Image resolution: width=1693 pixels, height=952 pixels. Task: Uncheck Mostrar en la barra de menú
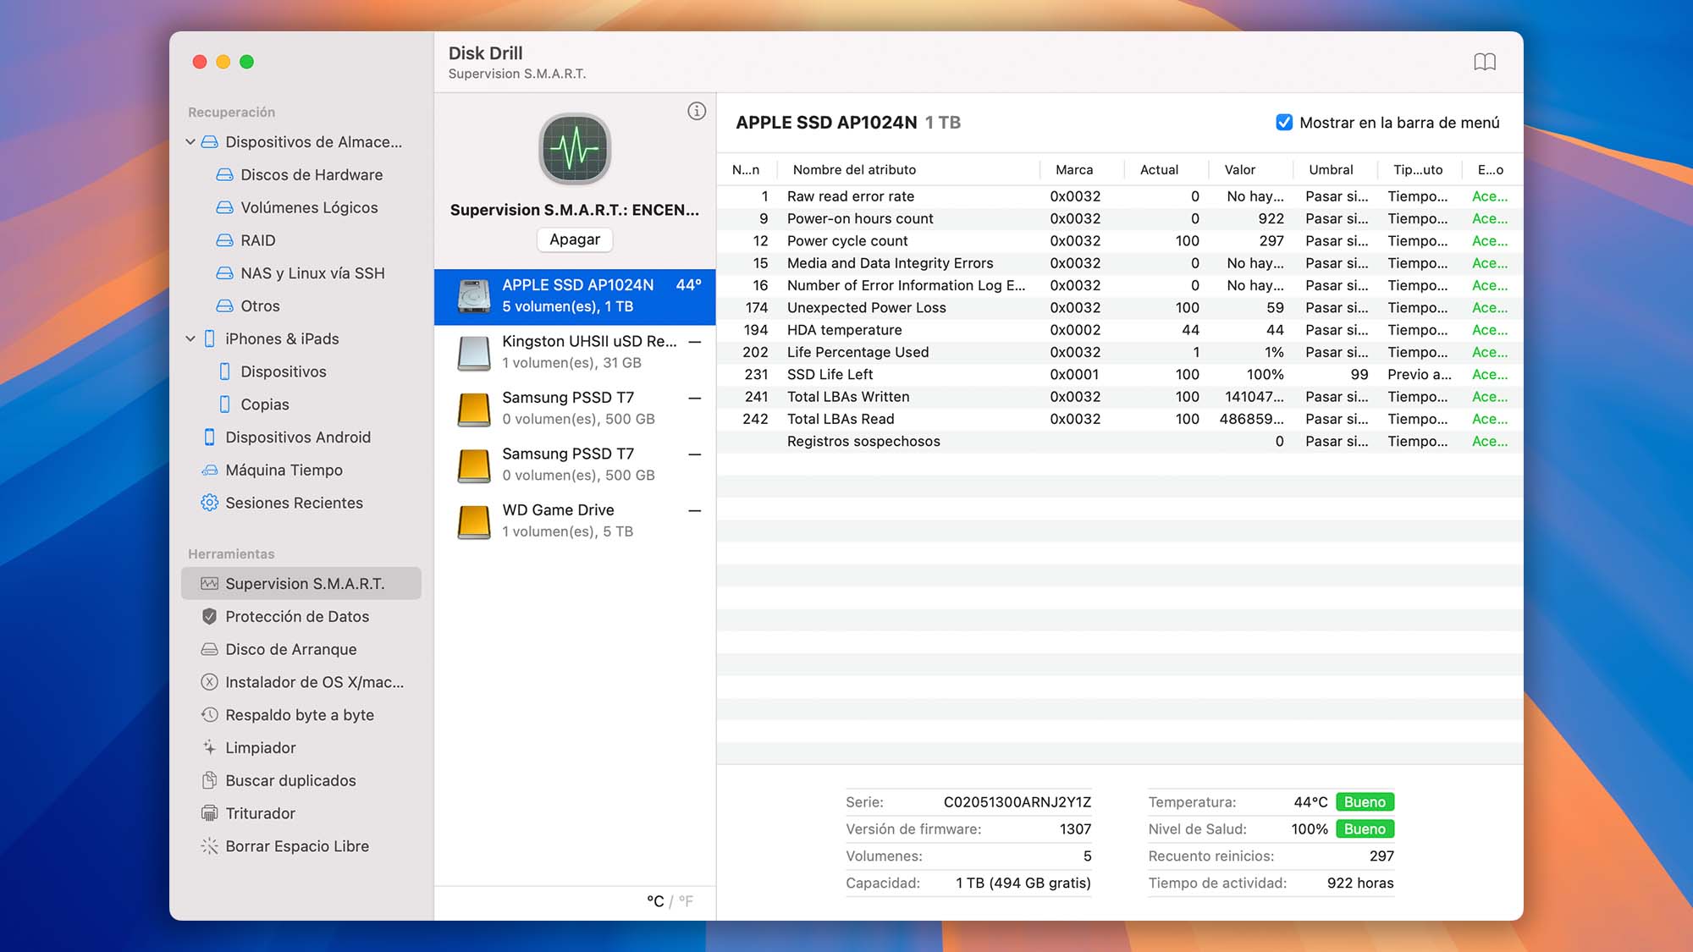[1284, 123]
